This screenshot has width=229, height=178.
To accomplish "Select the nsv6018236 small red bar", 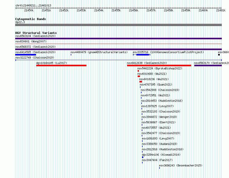I will pyautogui.click(x=141, y=82).
